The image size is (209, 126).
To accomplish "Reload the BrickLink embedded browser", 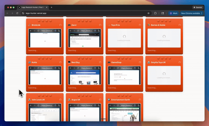I will pos(38,31).
